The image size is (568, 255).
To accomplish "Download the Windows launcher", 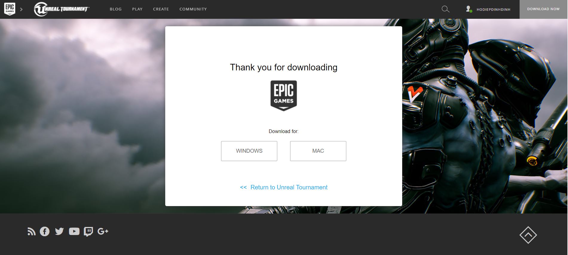I will tap(249, 151).
